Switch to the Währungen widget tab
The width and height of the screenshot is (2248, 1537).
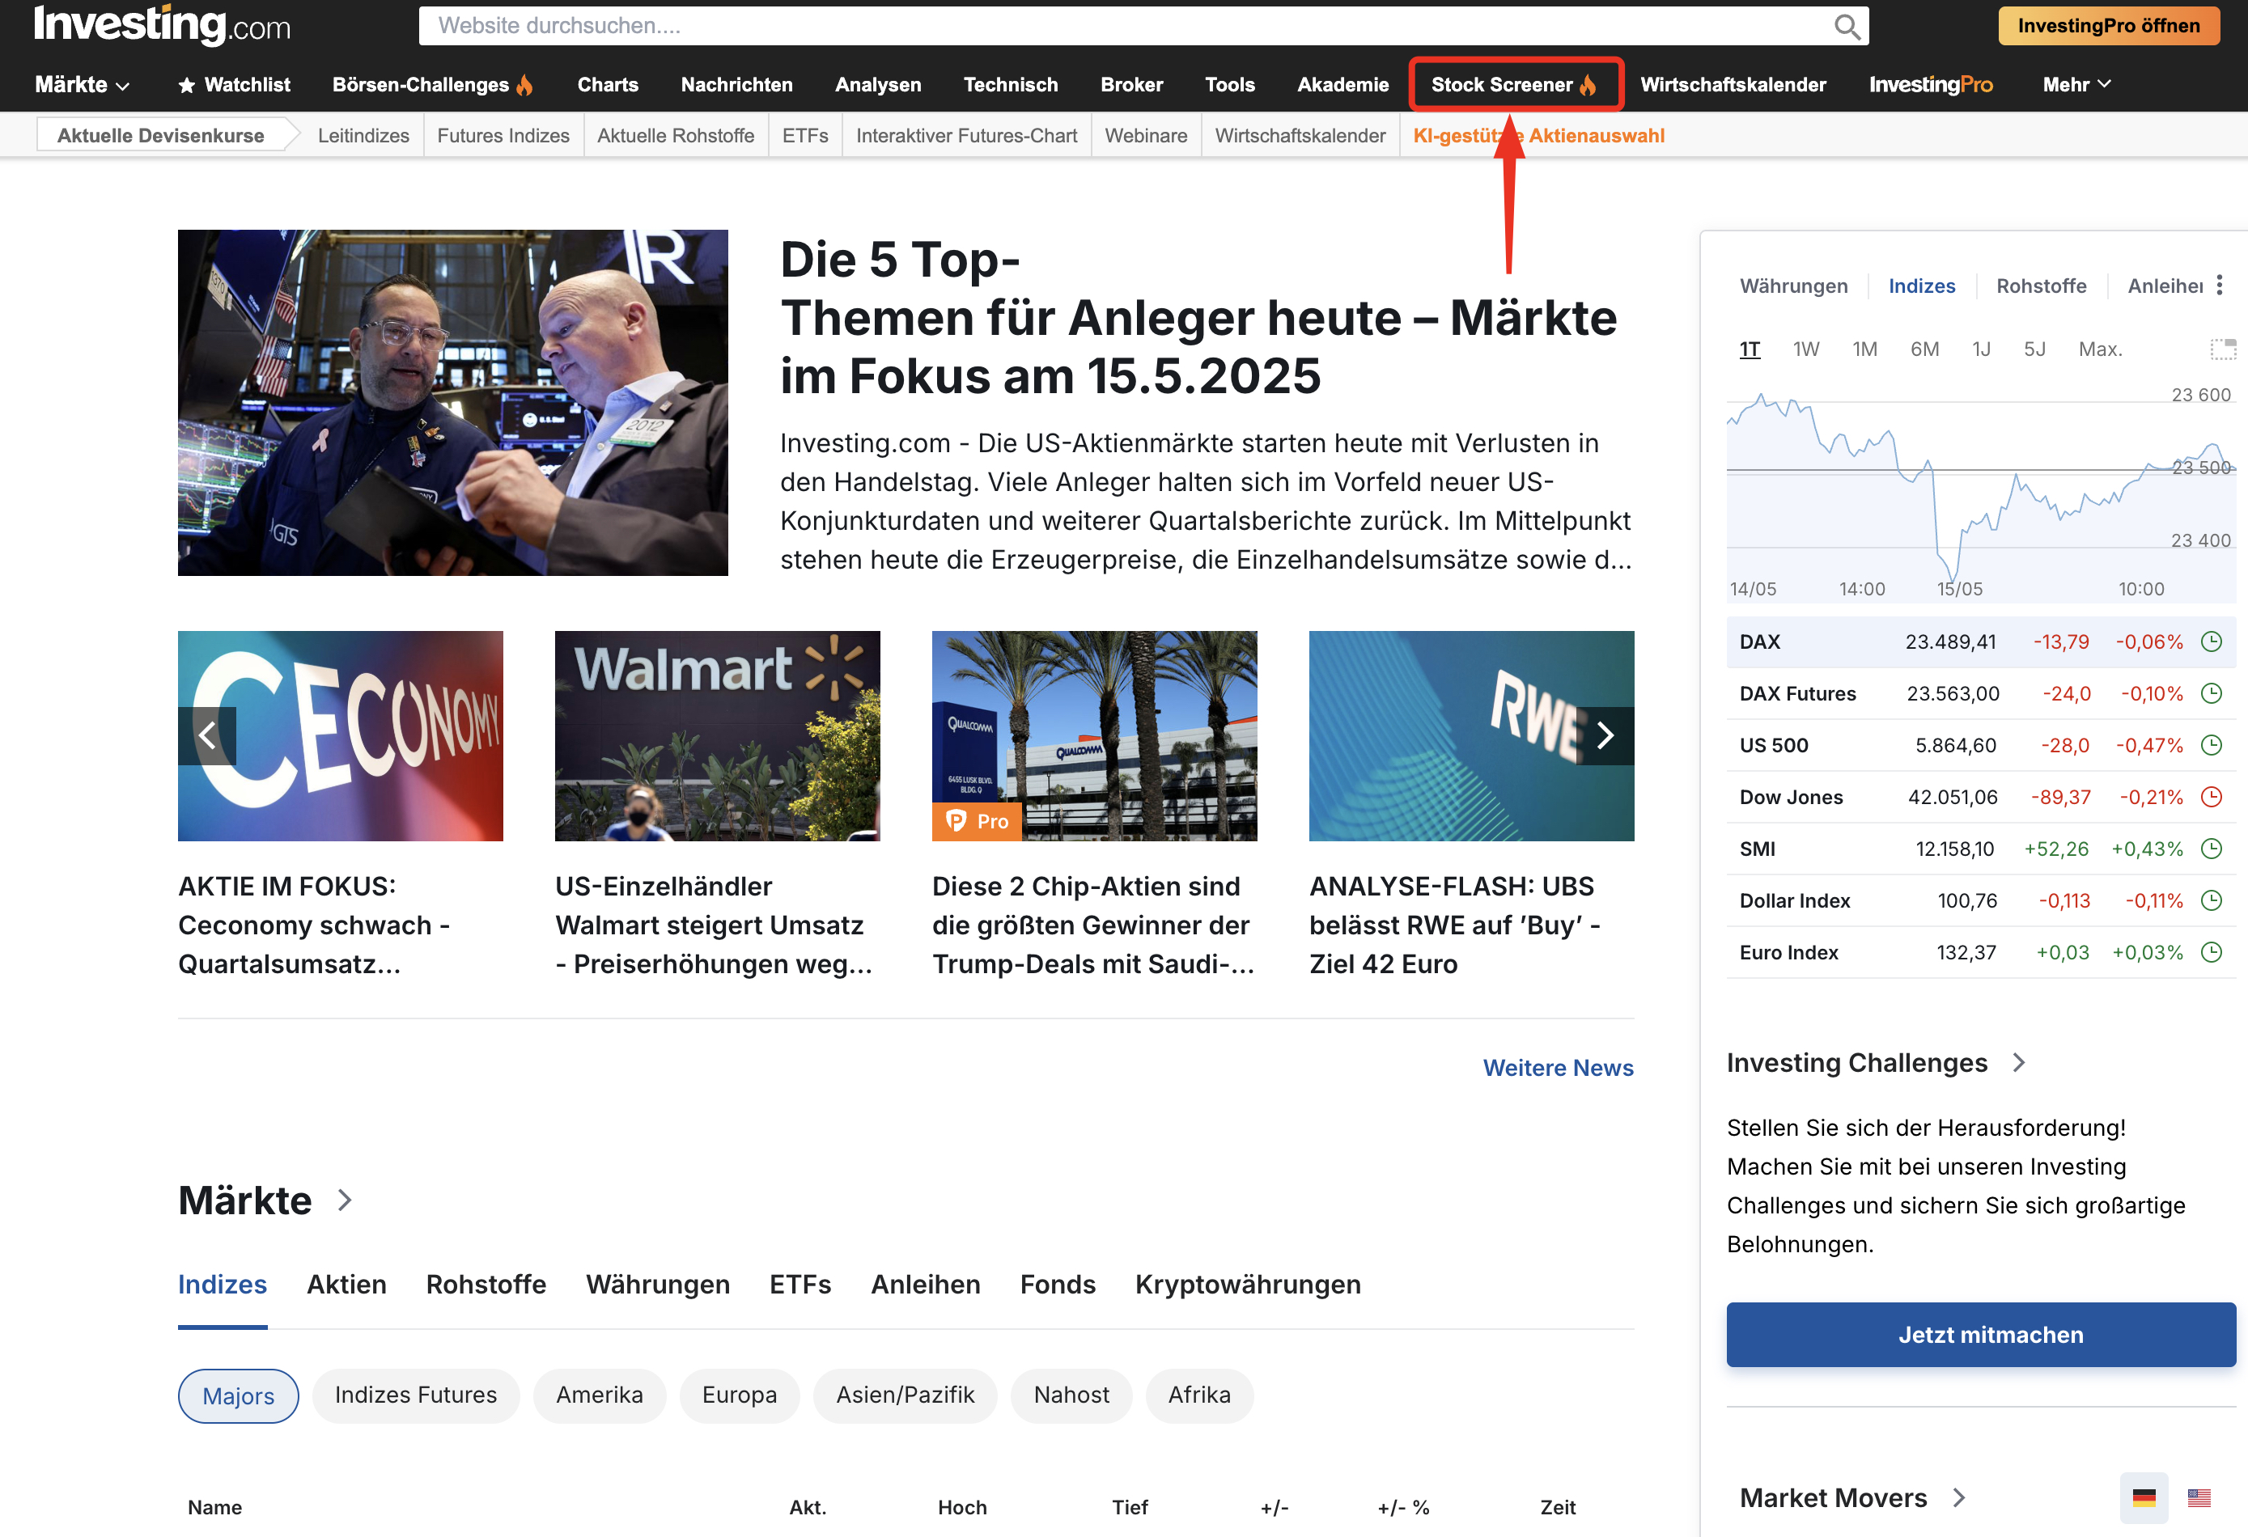[x=1793, y=286]
